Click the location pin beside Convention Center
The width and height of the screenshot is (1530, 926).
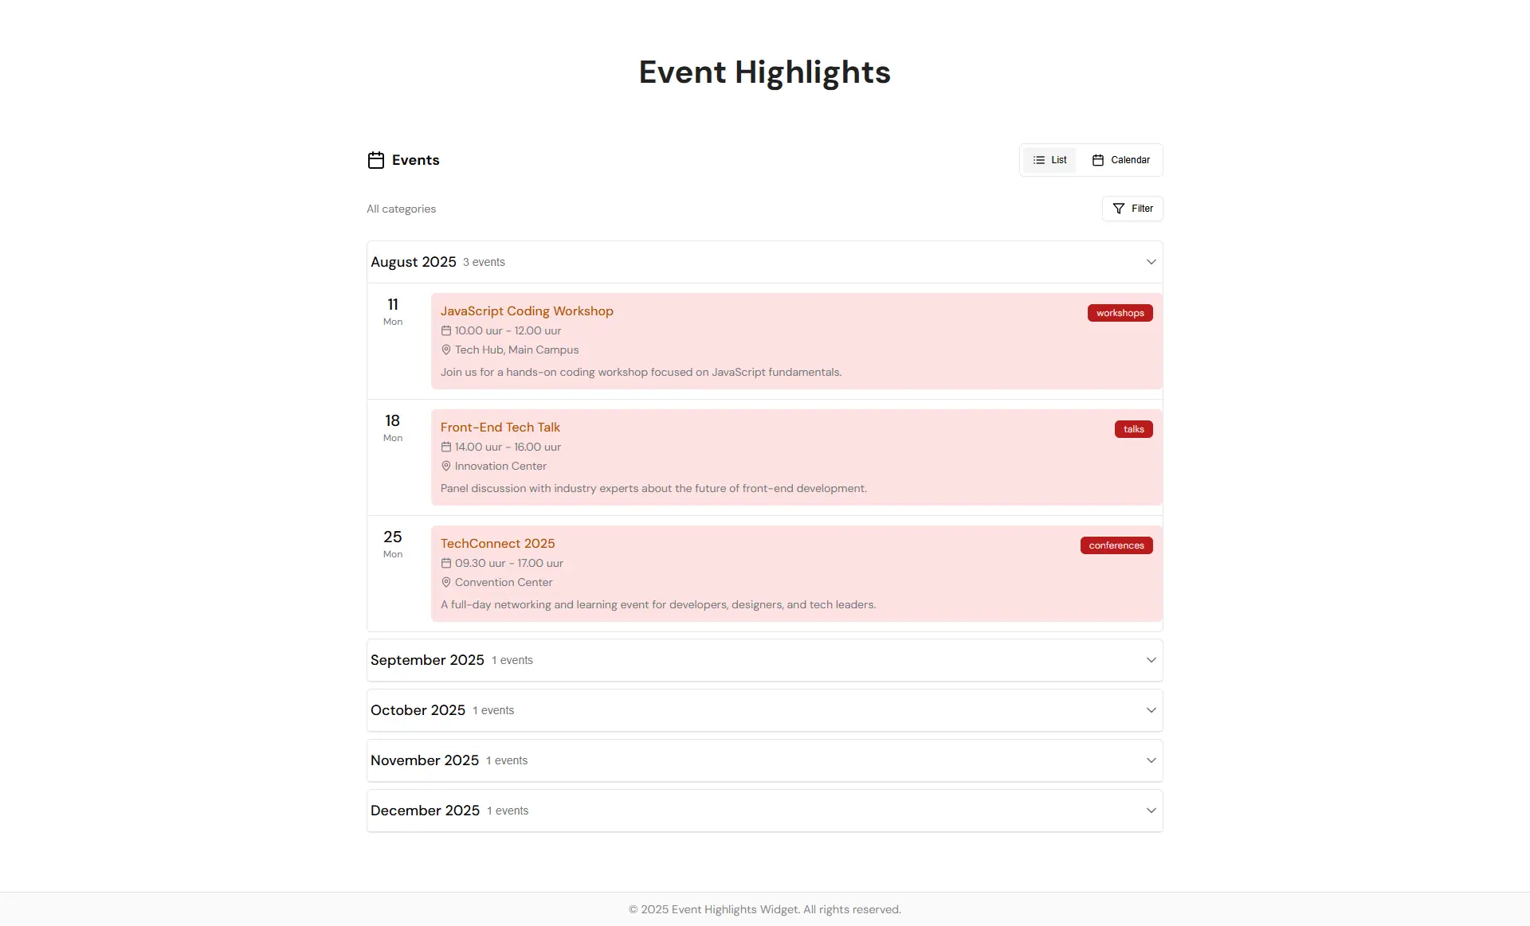tap(445, 582)
